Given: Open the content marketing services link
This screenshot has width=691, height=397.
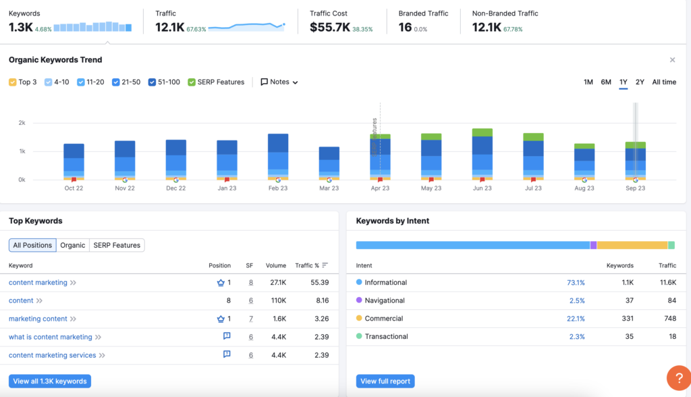Looking at the screenshot, I should [x=53, y=356].
